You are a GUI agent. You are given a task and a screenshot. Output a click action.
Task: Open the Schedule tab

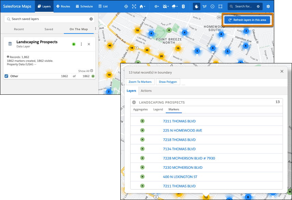(84, 6)
